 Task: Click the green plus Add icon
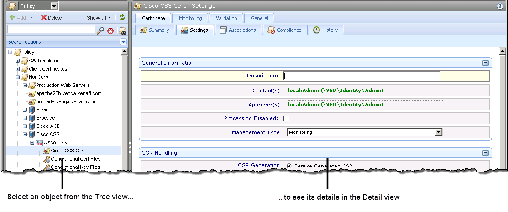click(x=12, y=18)
